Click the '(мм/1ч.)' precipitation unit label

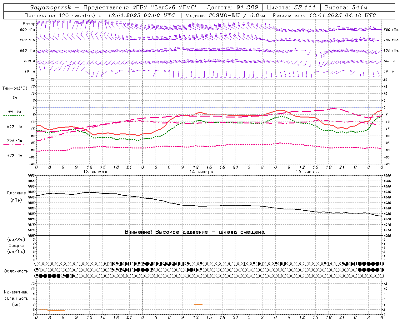tap(16, 252)
